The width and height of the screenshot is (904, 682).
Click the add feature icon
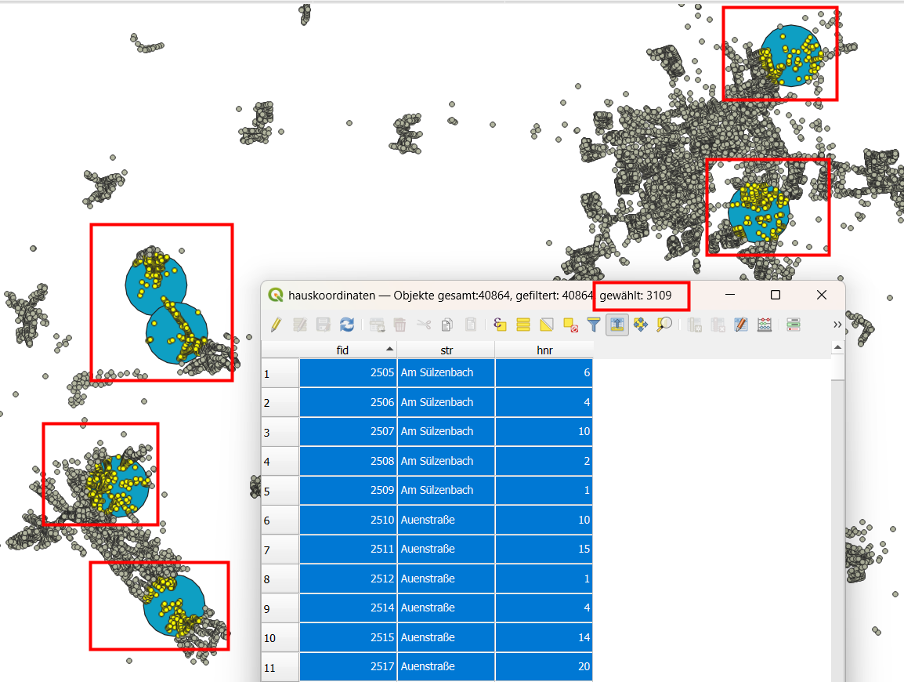377,325
